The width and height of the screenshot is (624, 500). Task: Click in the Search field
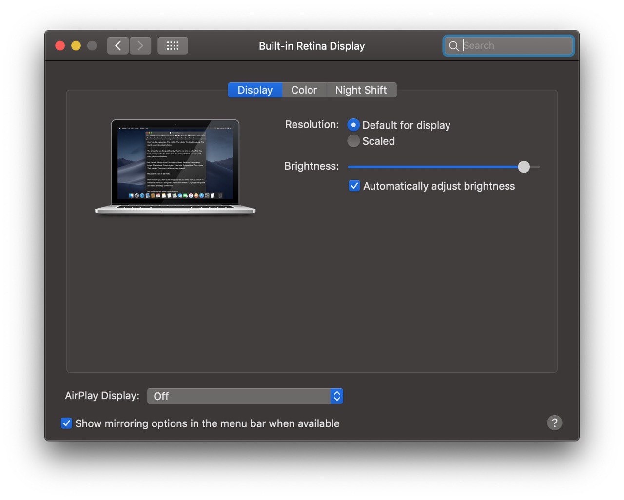tap(509, 46)
